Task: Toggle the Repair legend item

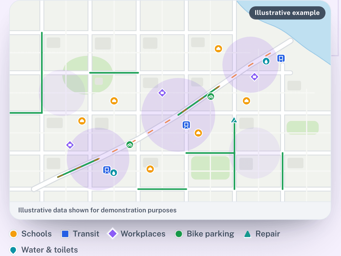Action: (x=261, y=234)
